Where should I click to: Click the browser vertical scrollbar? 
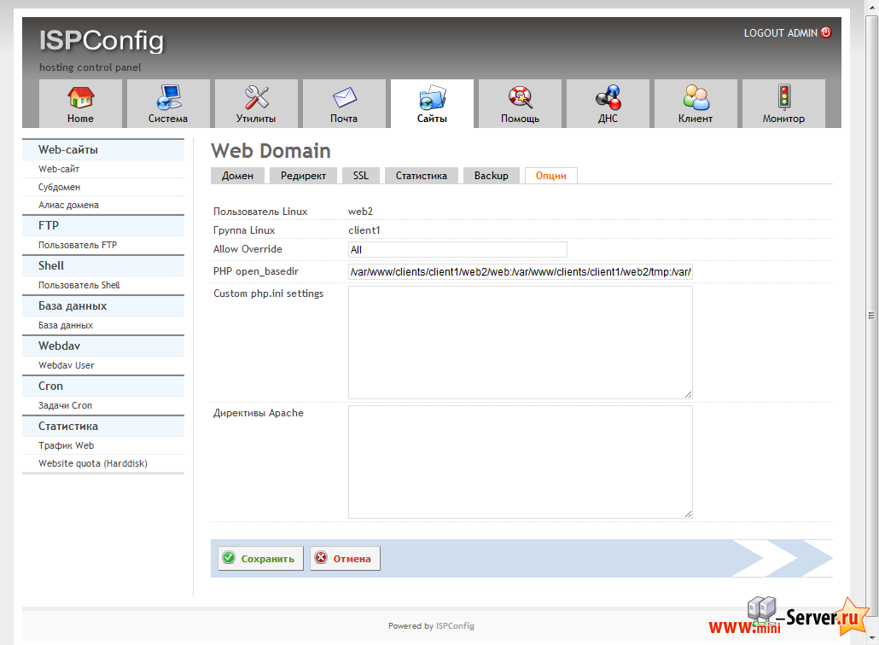click(871, 316)
